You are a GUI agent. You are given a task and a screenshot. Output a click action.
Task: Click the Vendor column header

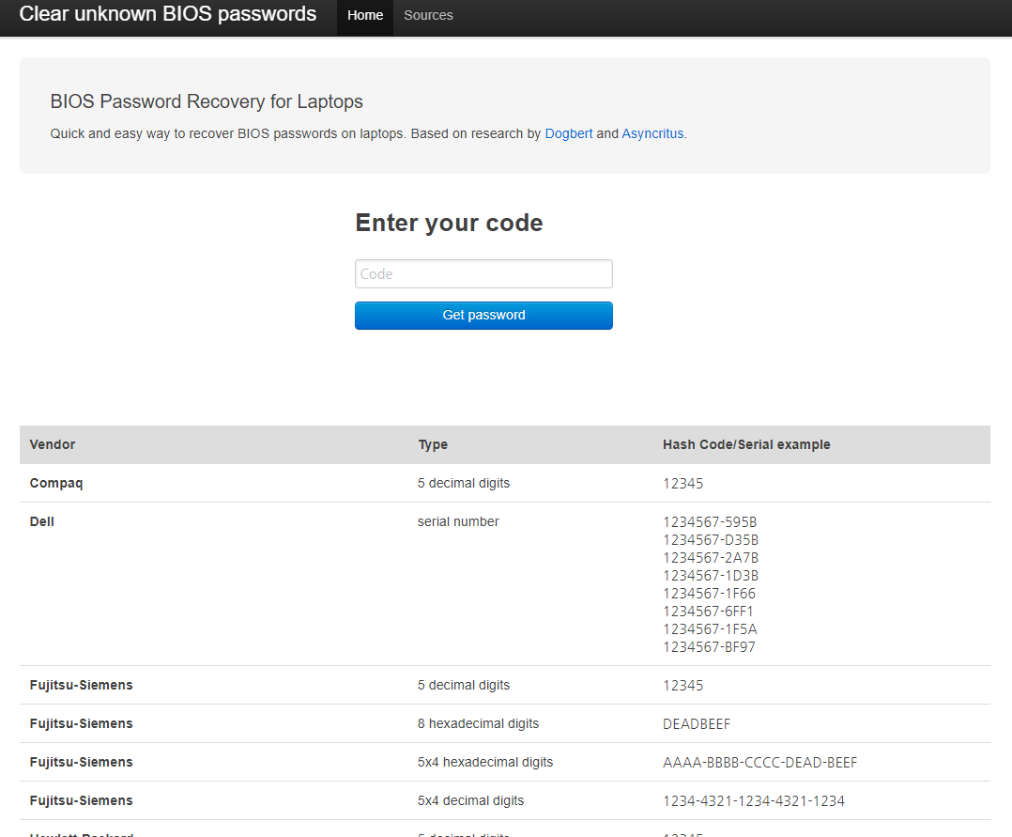tap(53, 444)
